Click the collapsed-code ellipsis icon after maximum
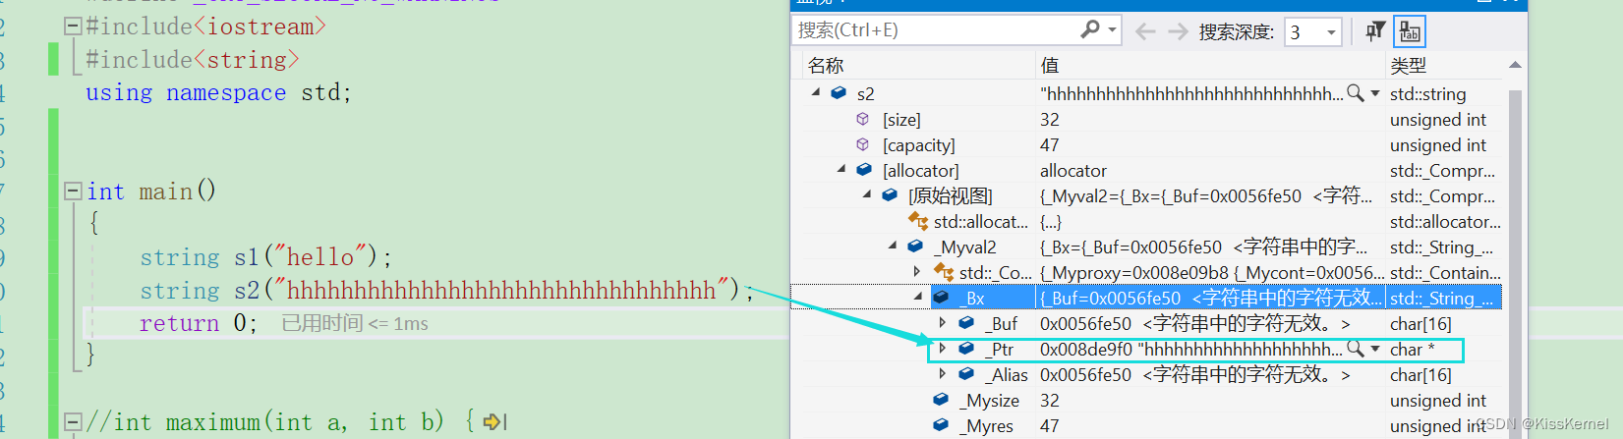 (494, 422)
